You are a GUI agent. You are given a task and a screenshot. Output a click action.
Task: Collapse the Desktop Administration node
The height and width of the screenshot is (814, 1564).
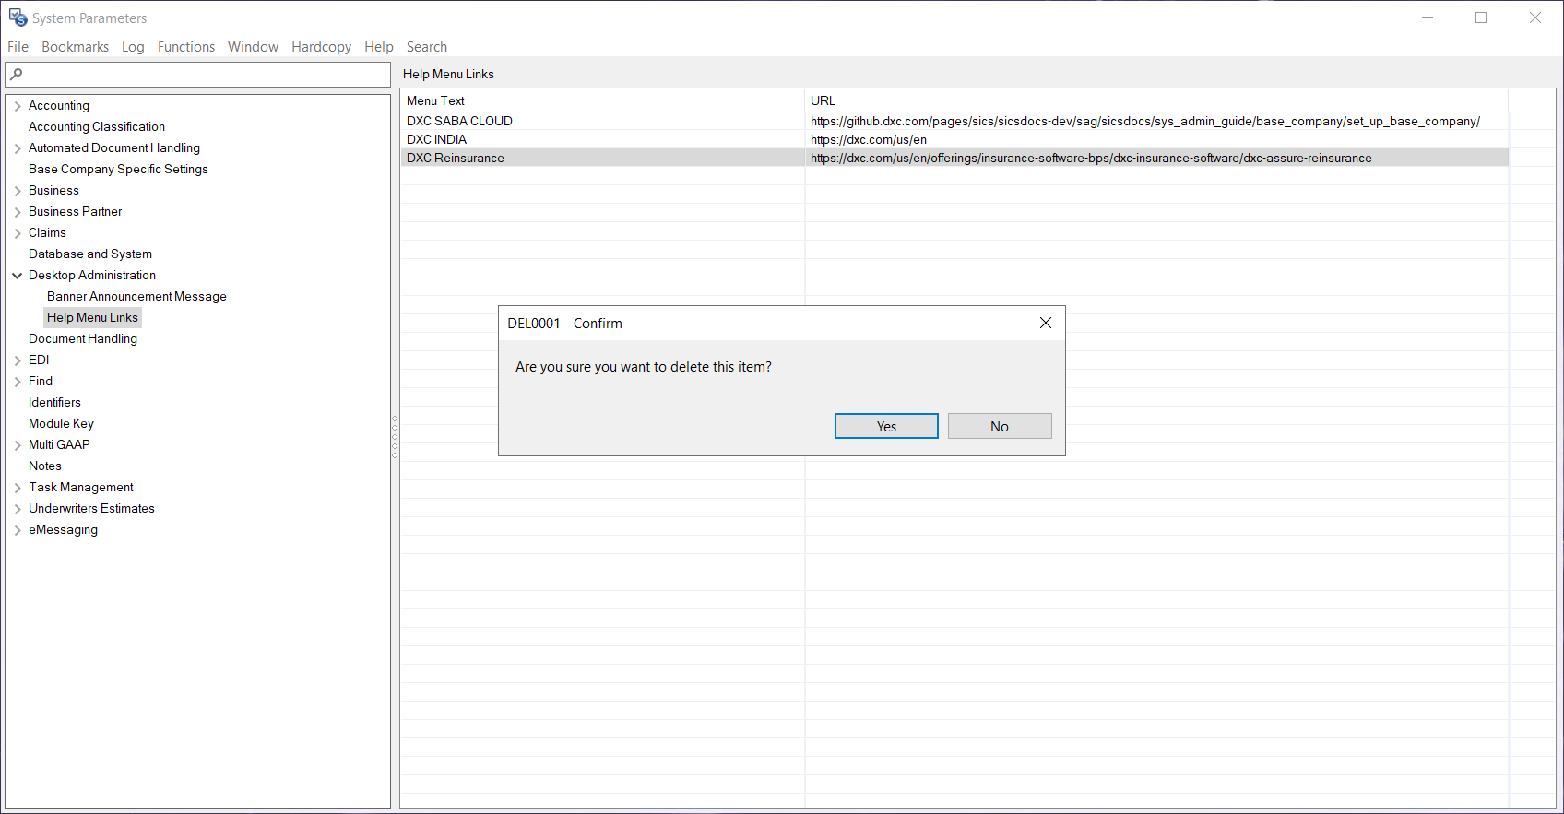point(18,276)
